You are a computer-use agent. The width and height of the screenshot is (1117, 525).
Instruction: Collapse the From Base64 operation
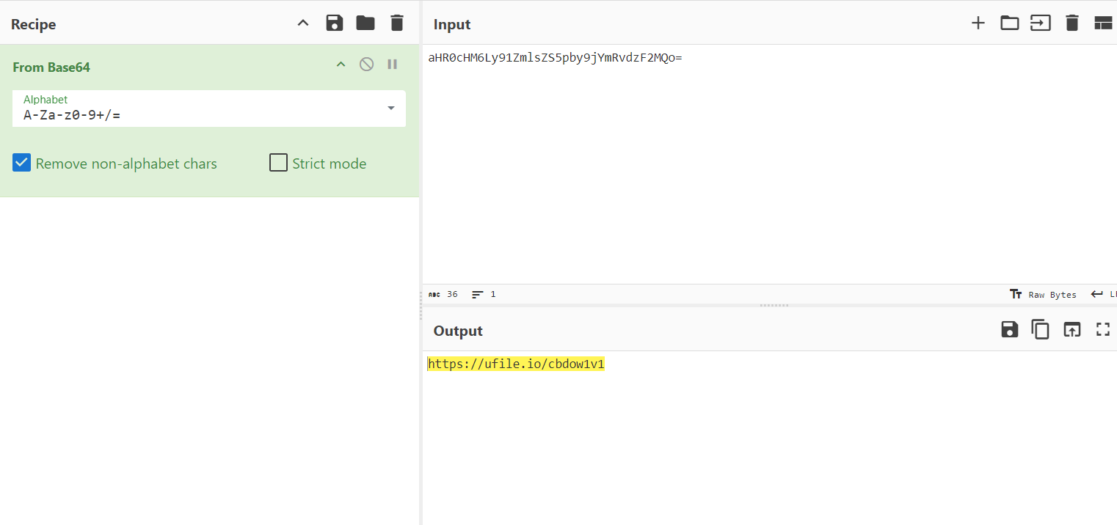[341, 65]
